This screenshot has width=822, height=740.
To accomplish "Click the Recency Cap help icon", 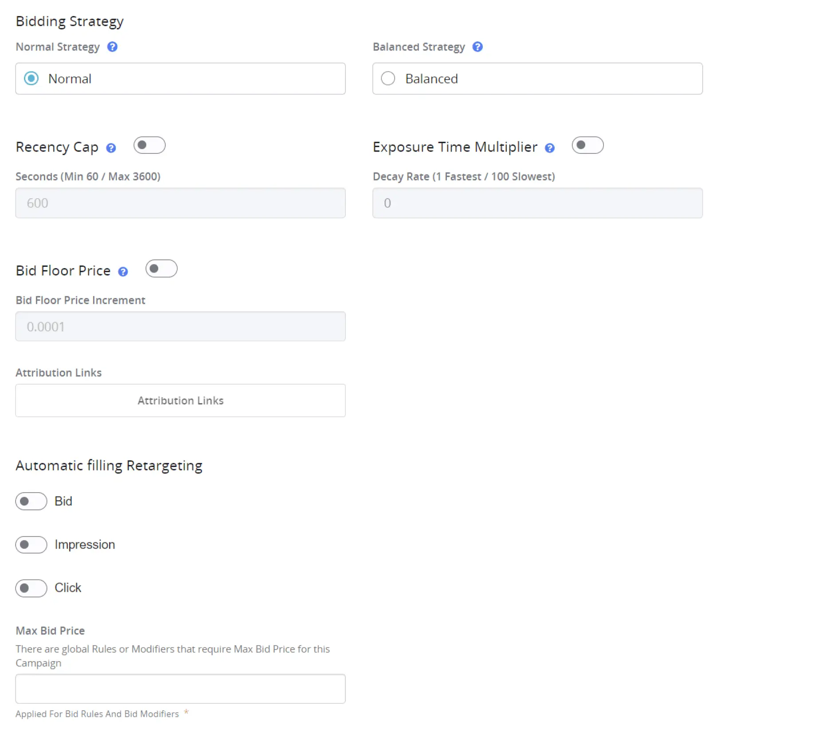I will 111,148.
